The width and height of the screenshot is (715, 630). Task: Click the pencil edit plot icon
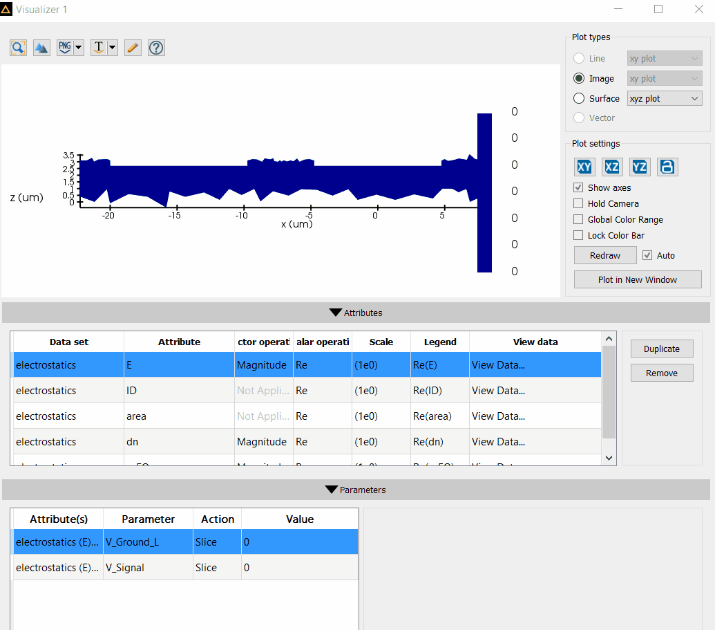point(133,48)
